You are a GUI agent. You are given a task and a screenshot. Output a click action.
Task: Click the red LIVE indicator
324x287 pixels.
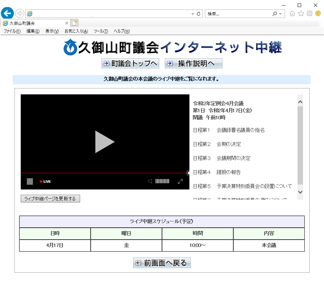point(45,181)
